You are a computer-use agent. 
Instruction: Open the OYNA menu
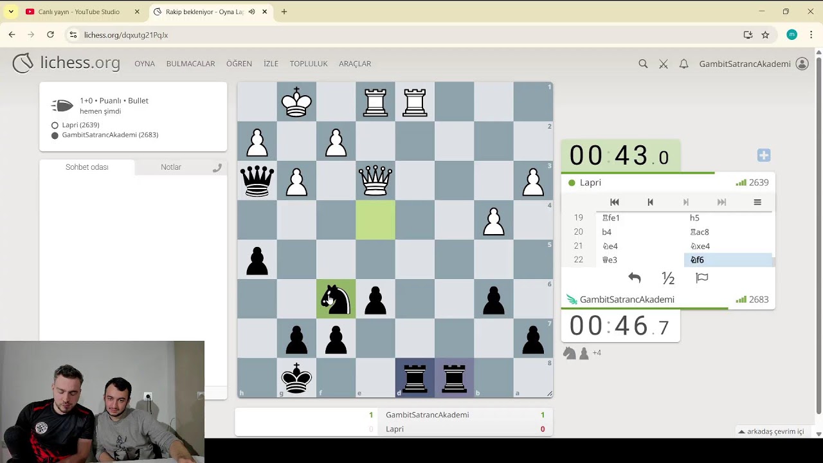tap(145, 64)
